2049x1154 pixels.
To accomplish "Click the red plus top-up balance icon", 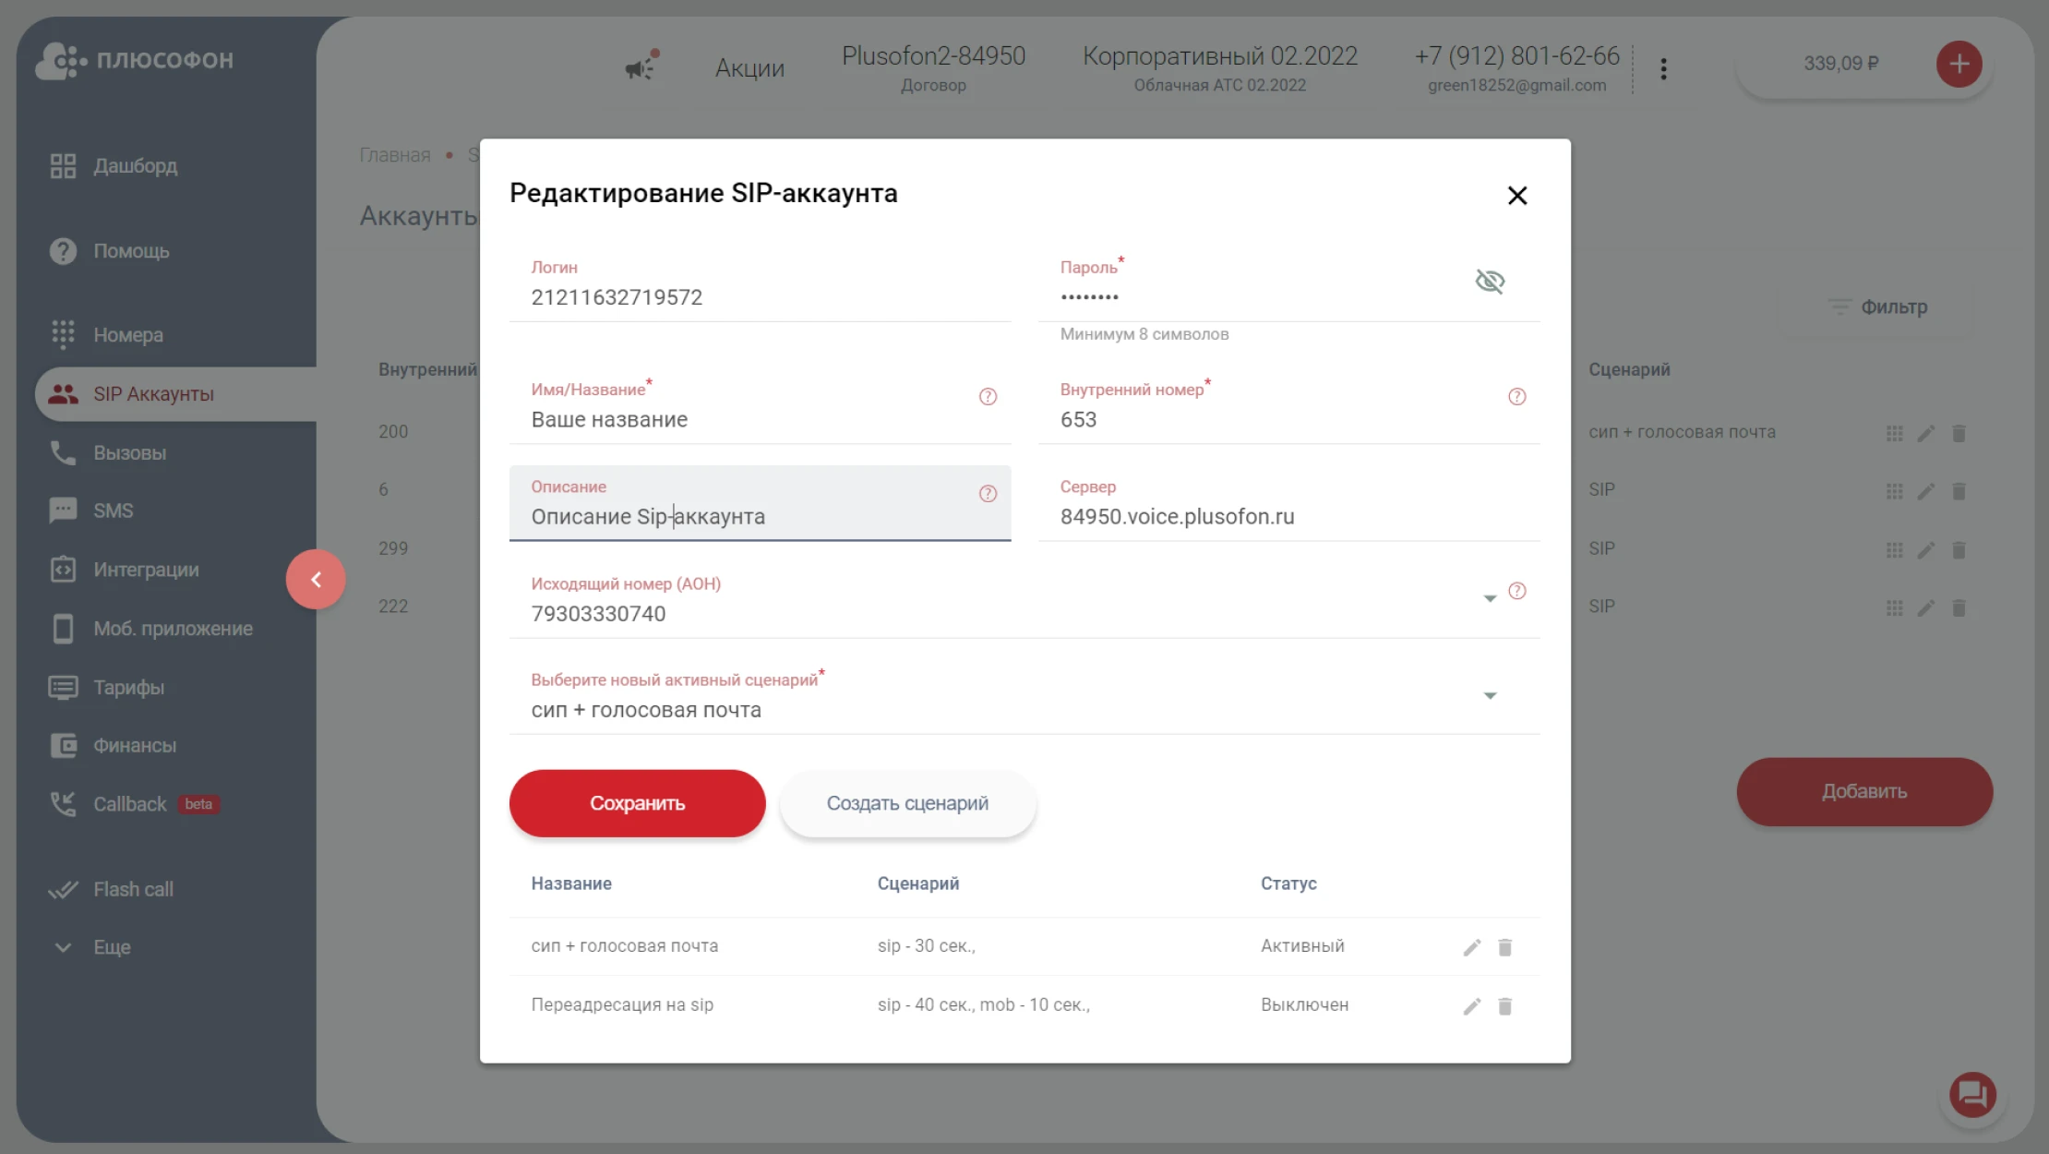I will tap(1959, 65).
